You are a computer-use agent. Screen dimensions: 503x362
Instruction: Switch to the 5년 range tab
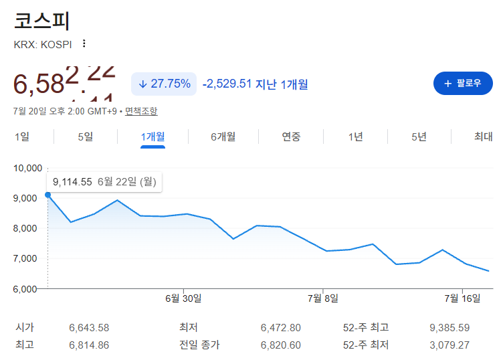[x=419, y=137]
